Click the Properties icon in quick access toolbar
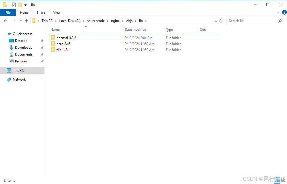287x184 pixels. (14, 5)
